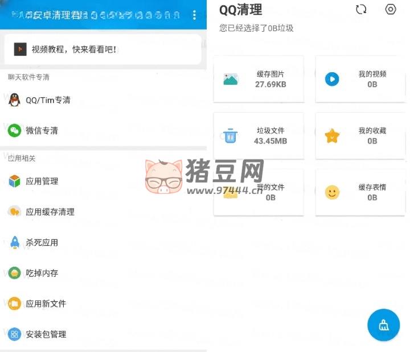Open 吃掉内存 menu entry
410x352 pixels.
[42, 274]
